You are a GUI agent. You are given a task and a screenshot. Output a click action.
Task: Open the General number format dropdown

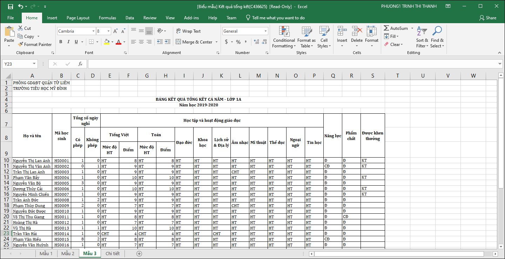pyautogui.click(x=265, y=31)
